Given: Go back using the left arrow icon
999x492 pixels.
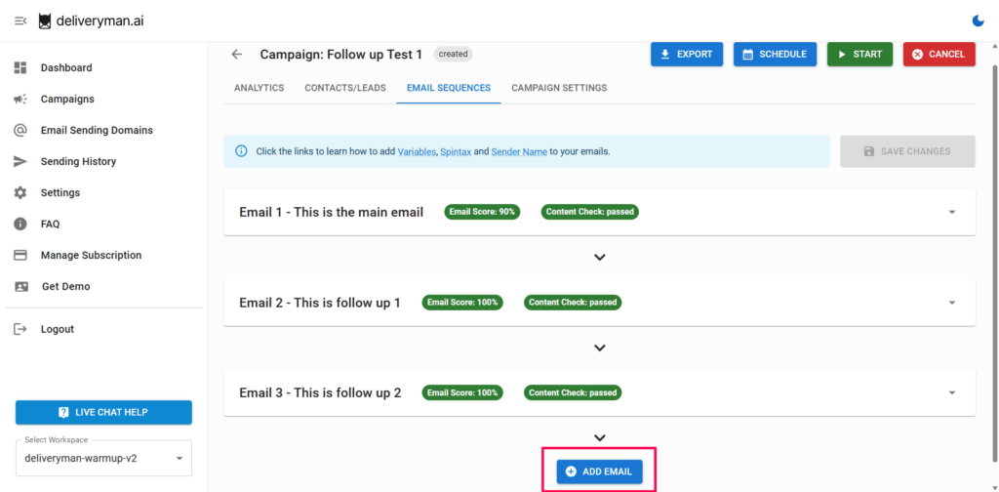Looking at the screenshot, I should [x=237, y=54].
